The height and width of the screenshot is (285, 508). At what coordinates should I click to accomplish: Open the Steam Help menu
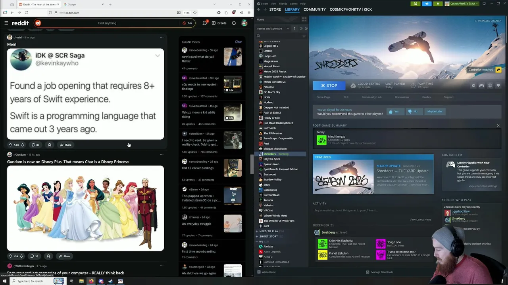click(303, 4)
